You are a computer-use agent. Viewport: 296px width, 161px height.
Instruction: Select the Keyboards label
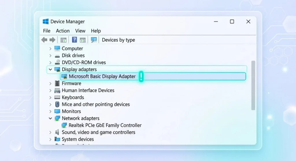(x=73, y=97)
